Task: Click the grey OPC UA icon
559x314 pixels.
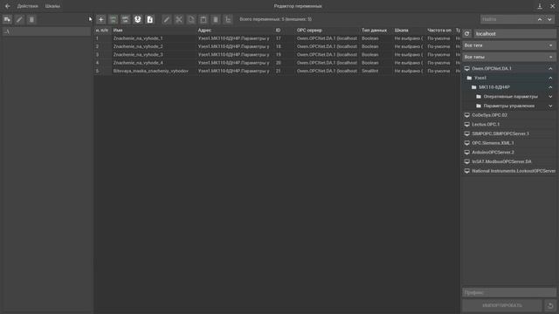Action: click(x=126, y=19)
